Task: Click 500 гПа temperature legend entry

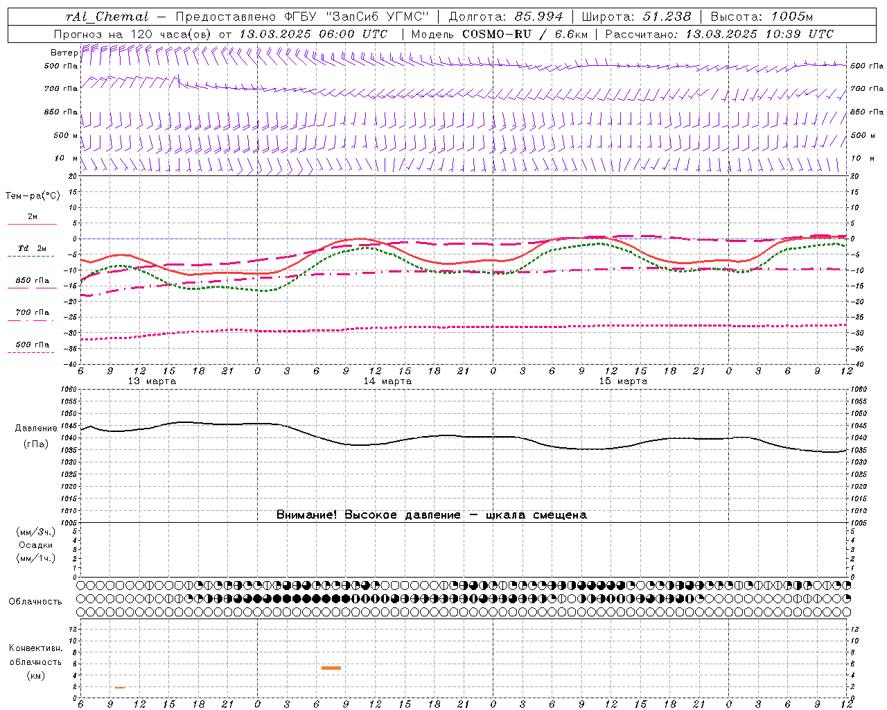Action: tap(32, 345)
